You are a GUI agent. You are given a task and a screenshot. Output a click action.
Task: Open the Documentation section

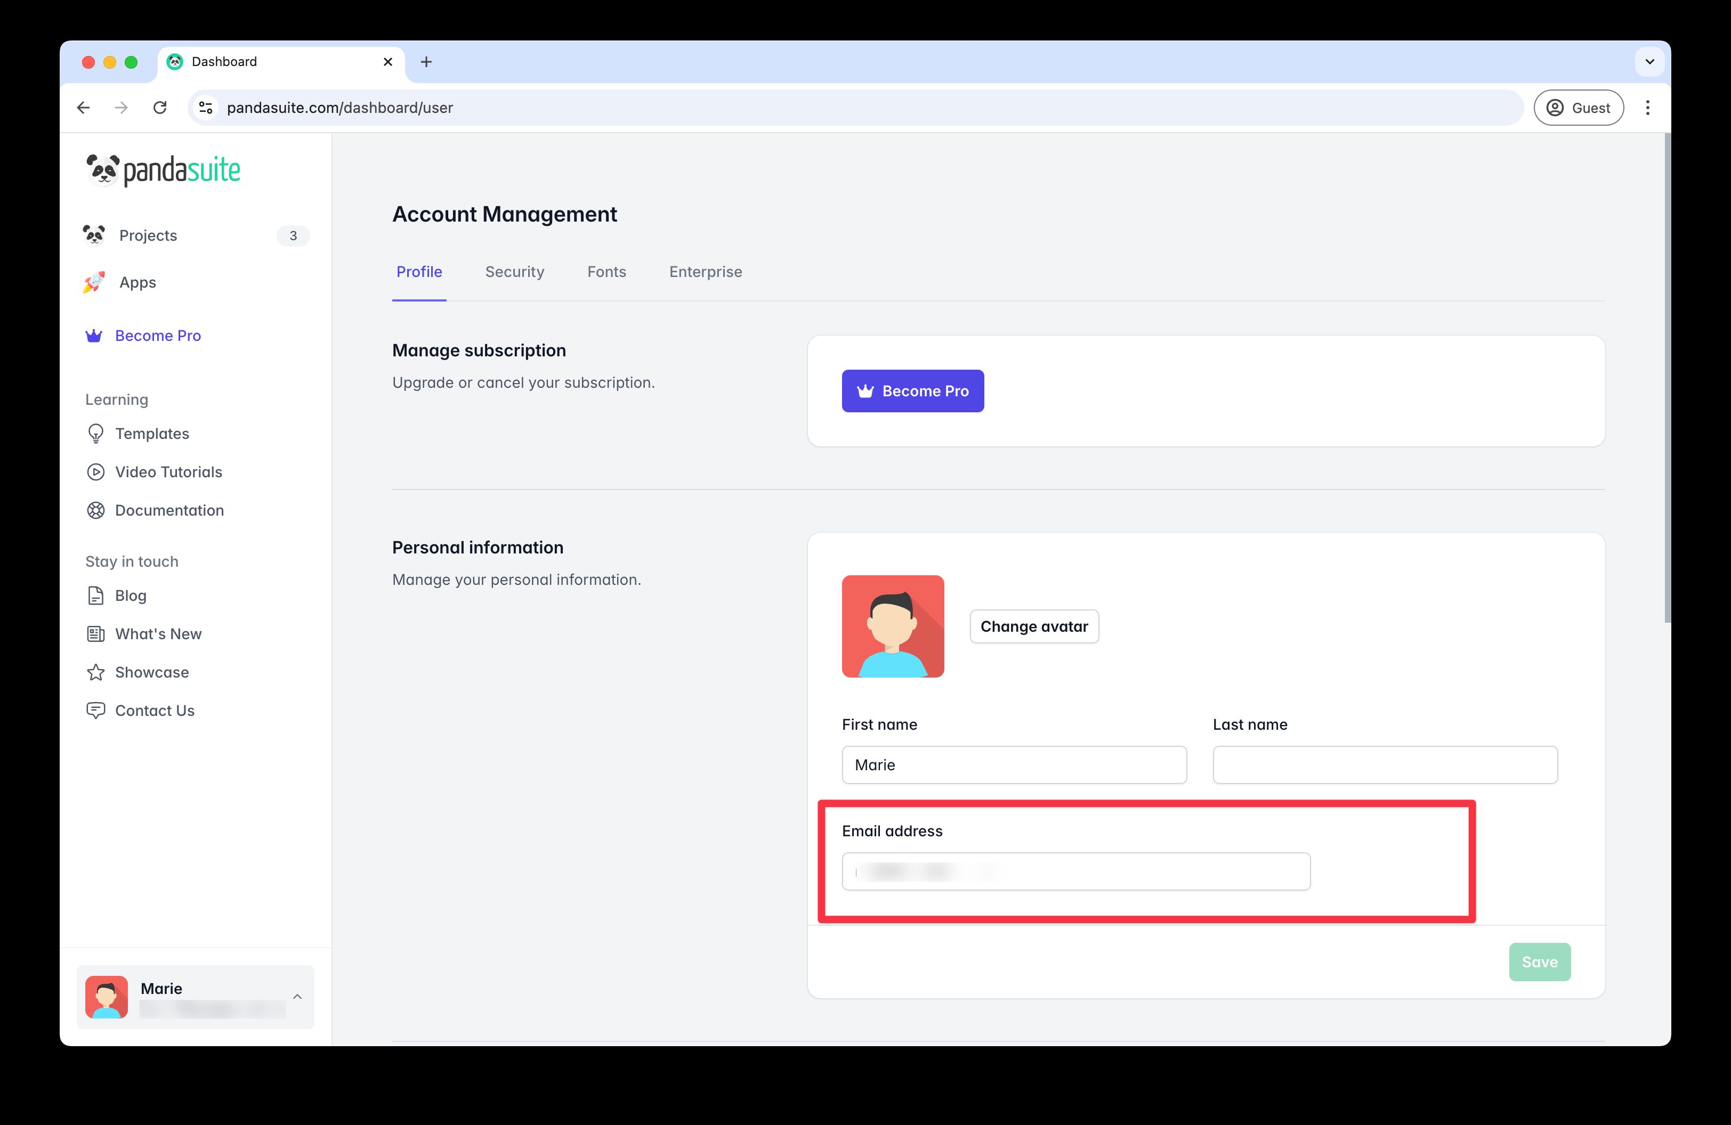(169, 510)
